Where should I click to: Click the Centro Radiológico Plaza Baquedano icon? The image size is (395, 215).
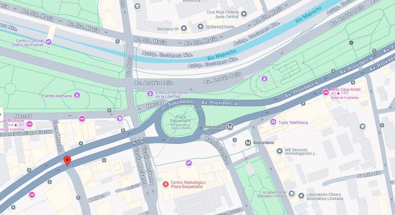(x=165, y=184)
